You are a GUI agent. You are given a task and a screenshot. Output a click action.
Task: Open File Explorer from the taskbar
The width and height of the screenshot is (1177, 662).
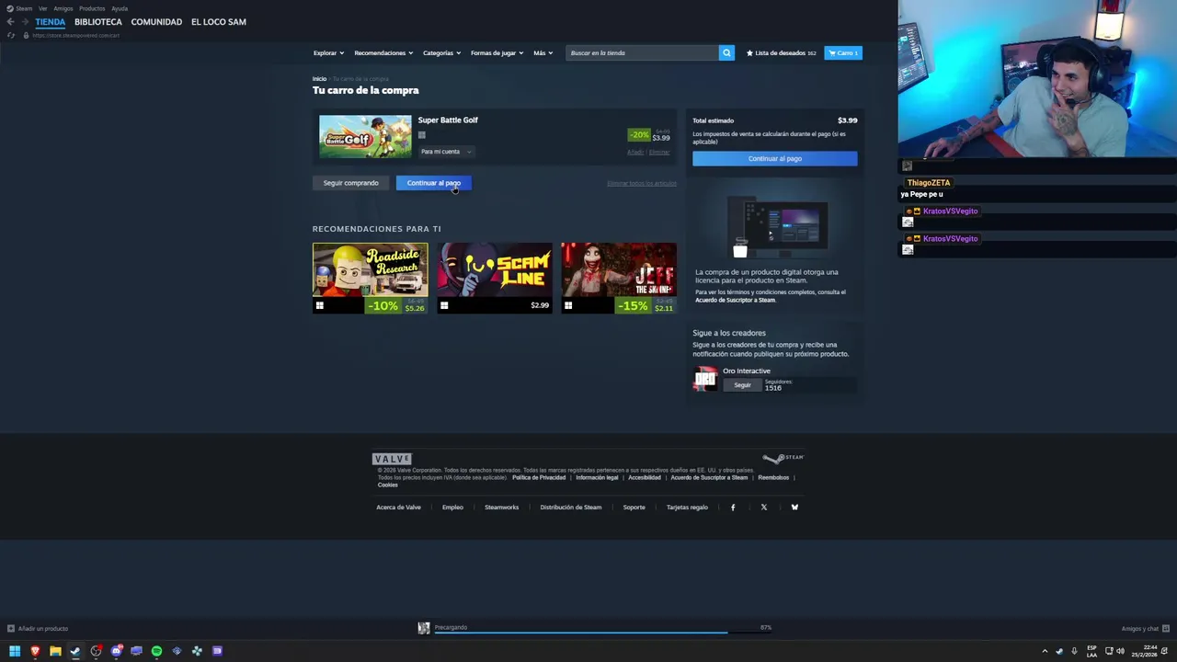55,651
